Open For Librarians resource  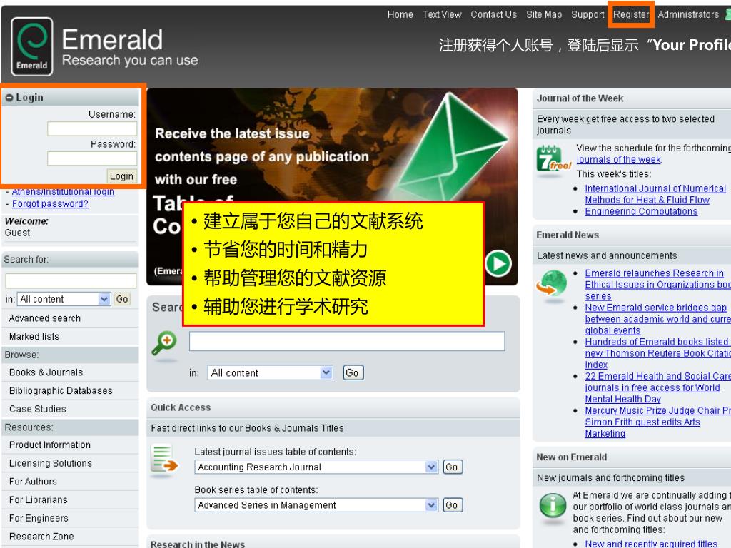[x=39, y=499]
